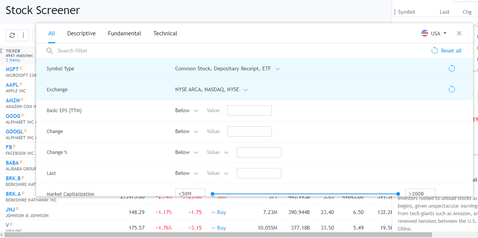
Task: Click the Change value input box
Action: [249, 132]
